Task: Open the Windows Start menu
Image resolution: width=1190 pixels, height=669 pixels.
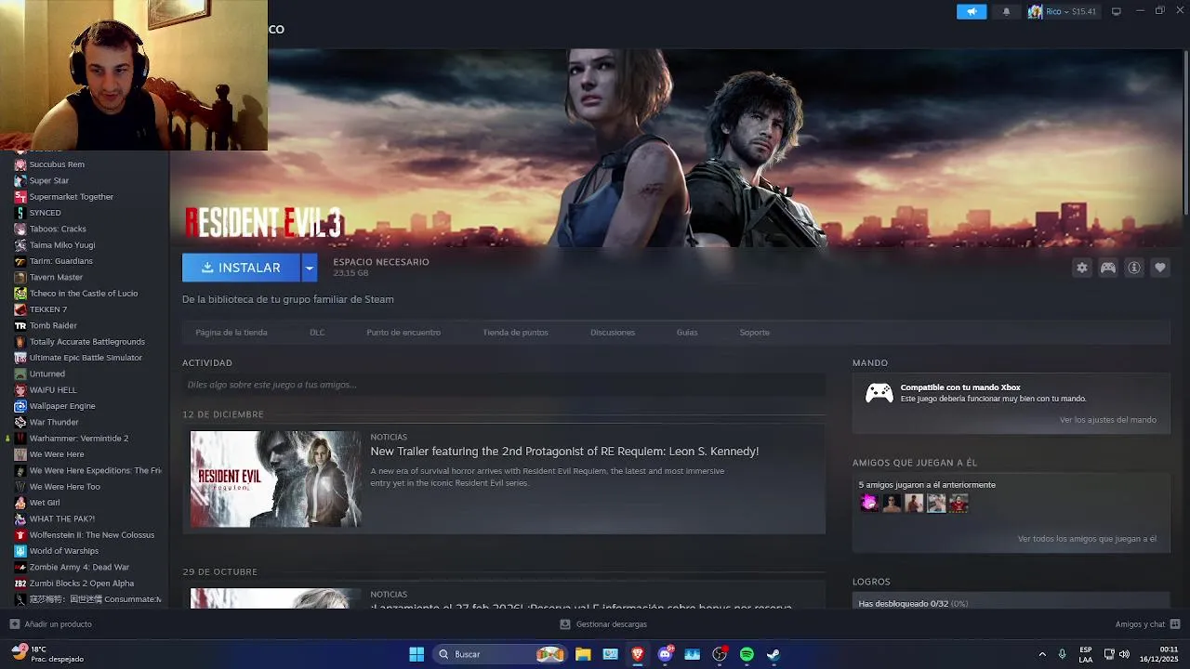Action: (x=416, y=654)
